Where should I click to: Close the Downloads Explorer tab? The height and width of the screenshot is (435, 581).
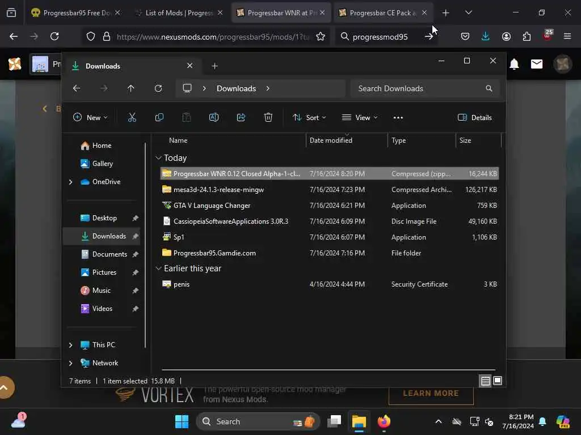click(190, 66)
